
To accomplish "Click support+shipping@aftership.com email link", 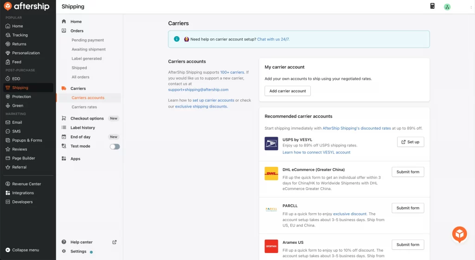I will pyautogui.click(x=198, y=89).
